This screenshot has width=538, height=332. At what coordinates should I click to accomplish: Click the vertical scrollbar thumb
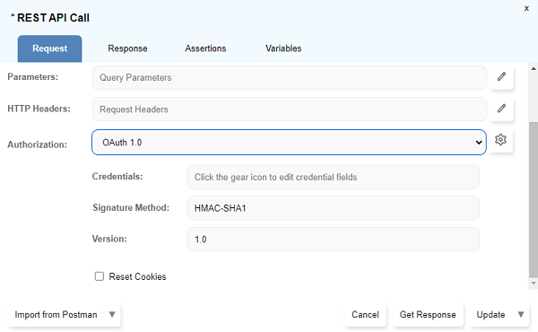coord(534,199)
